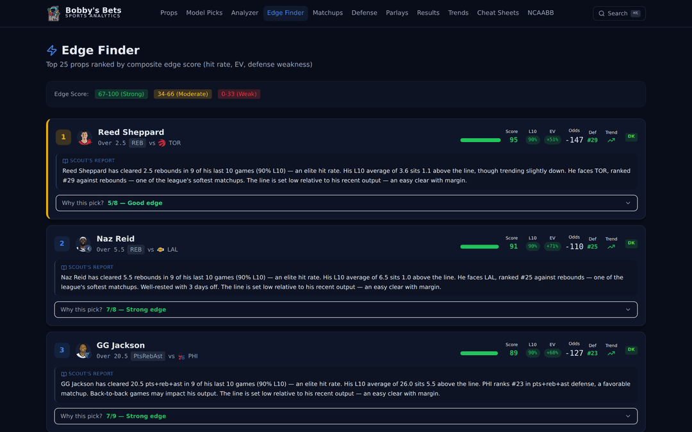Click the LAL Lakers team logo
692x432 pixels.
[x=161, y=250]
